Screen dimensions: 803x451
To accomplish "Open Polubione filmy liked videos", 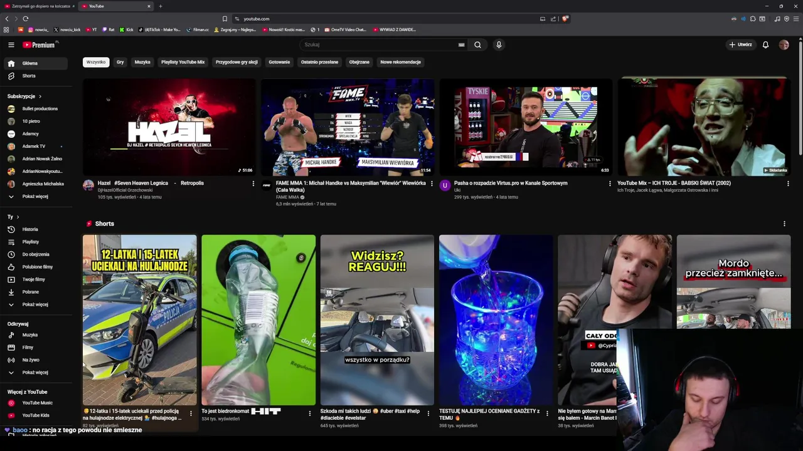I will point(36,267).
